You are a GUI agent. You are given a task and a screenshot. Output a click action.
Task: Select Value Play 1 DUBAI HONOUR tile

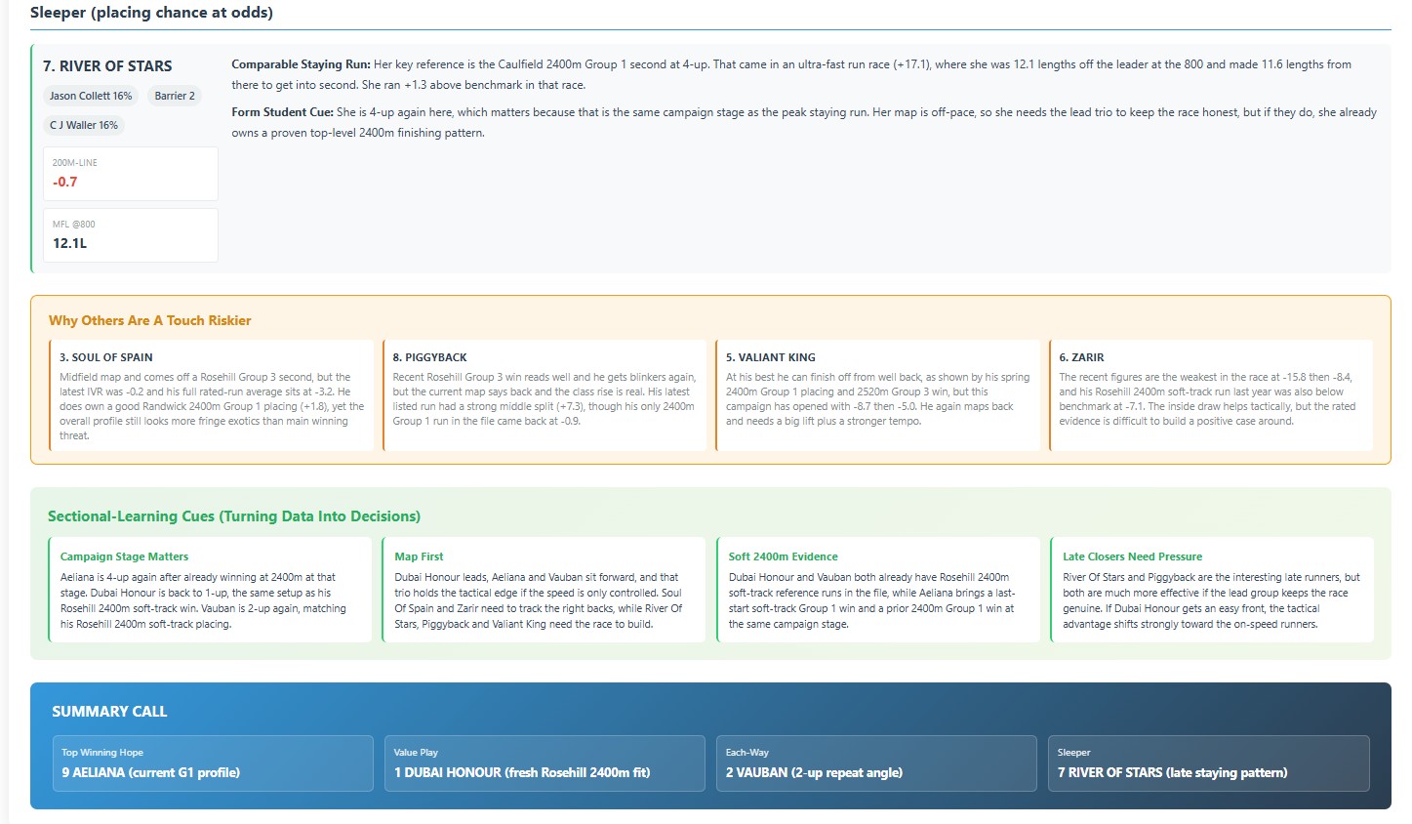pos(545,763)
